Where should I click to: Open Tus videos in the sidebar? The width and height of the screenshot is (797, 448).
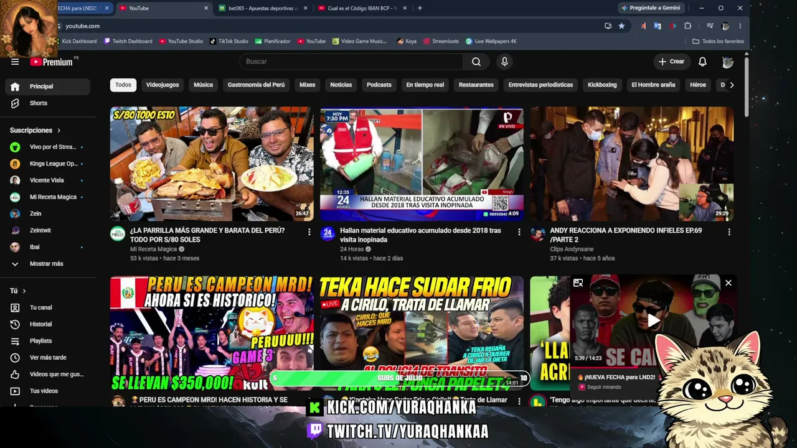coord(47,391)
